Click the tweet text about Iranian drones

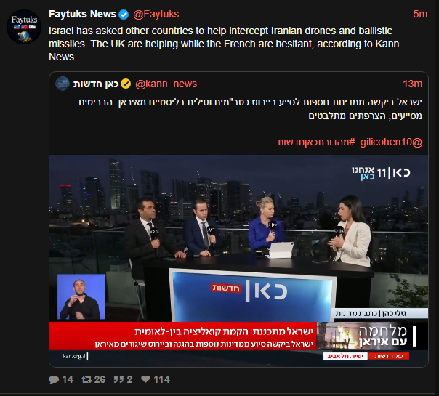[x=224, y=44]
